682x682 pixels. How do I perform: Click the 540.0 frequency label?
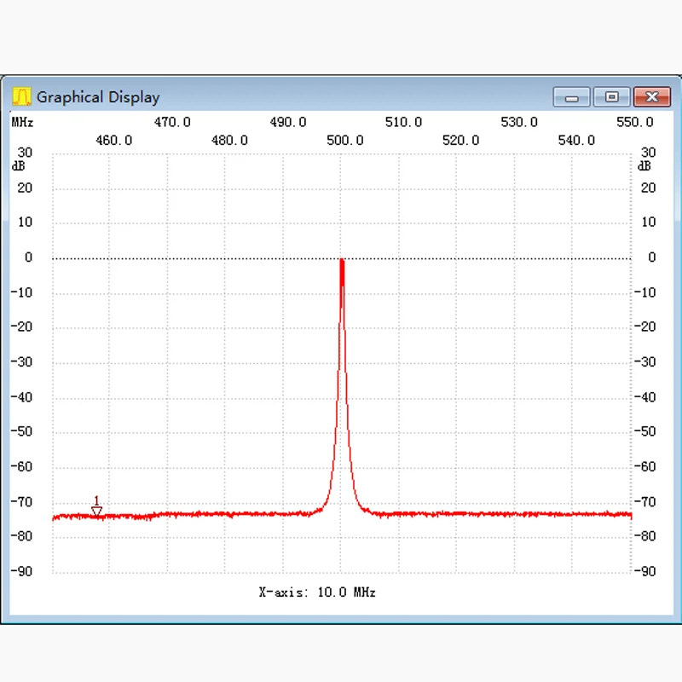click(576, 141)
